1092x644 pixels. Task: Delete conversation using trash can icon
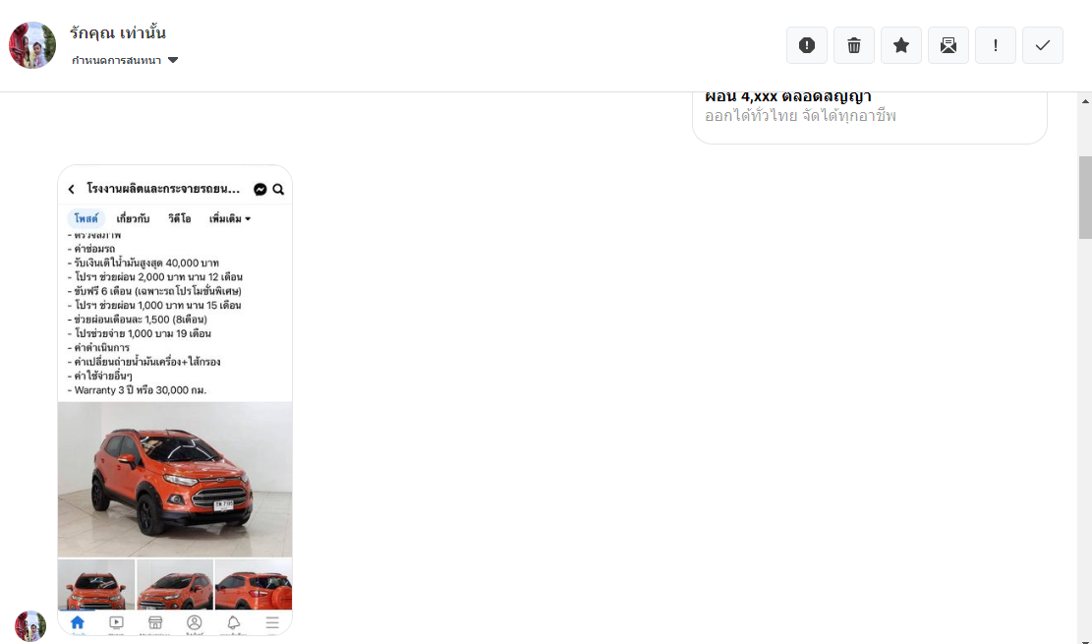(x=854, y=45)
